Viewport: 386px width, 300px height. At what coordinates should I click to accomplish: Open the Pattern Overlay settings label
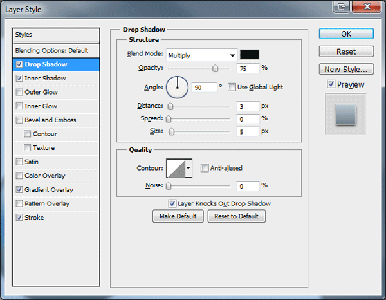(47, 203)
